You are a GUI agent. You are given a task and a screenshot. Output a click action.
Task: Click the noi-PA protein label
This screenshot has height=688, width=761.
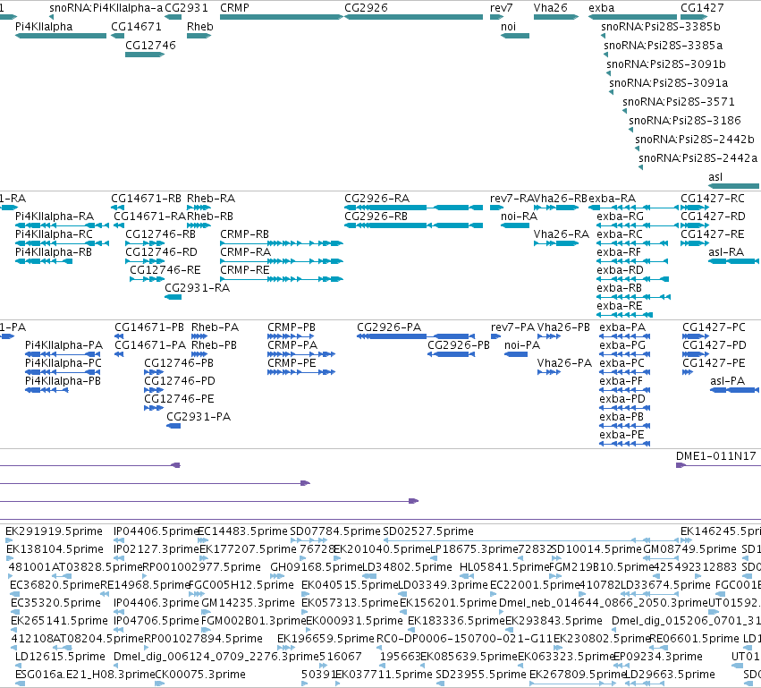coord(521,345)
